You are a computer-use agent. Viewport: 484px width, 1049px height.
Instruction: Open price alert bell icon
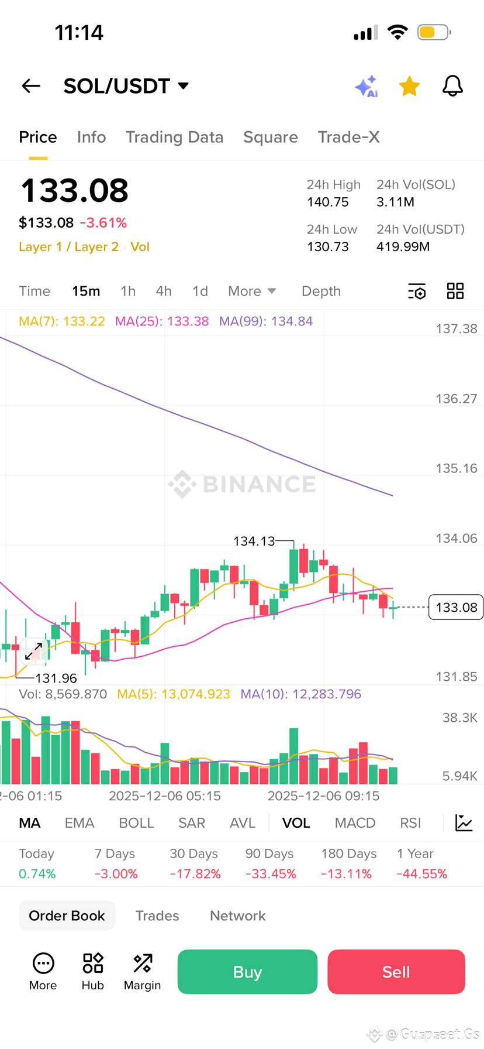[x=452, y=86]
